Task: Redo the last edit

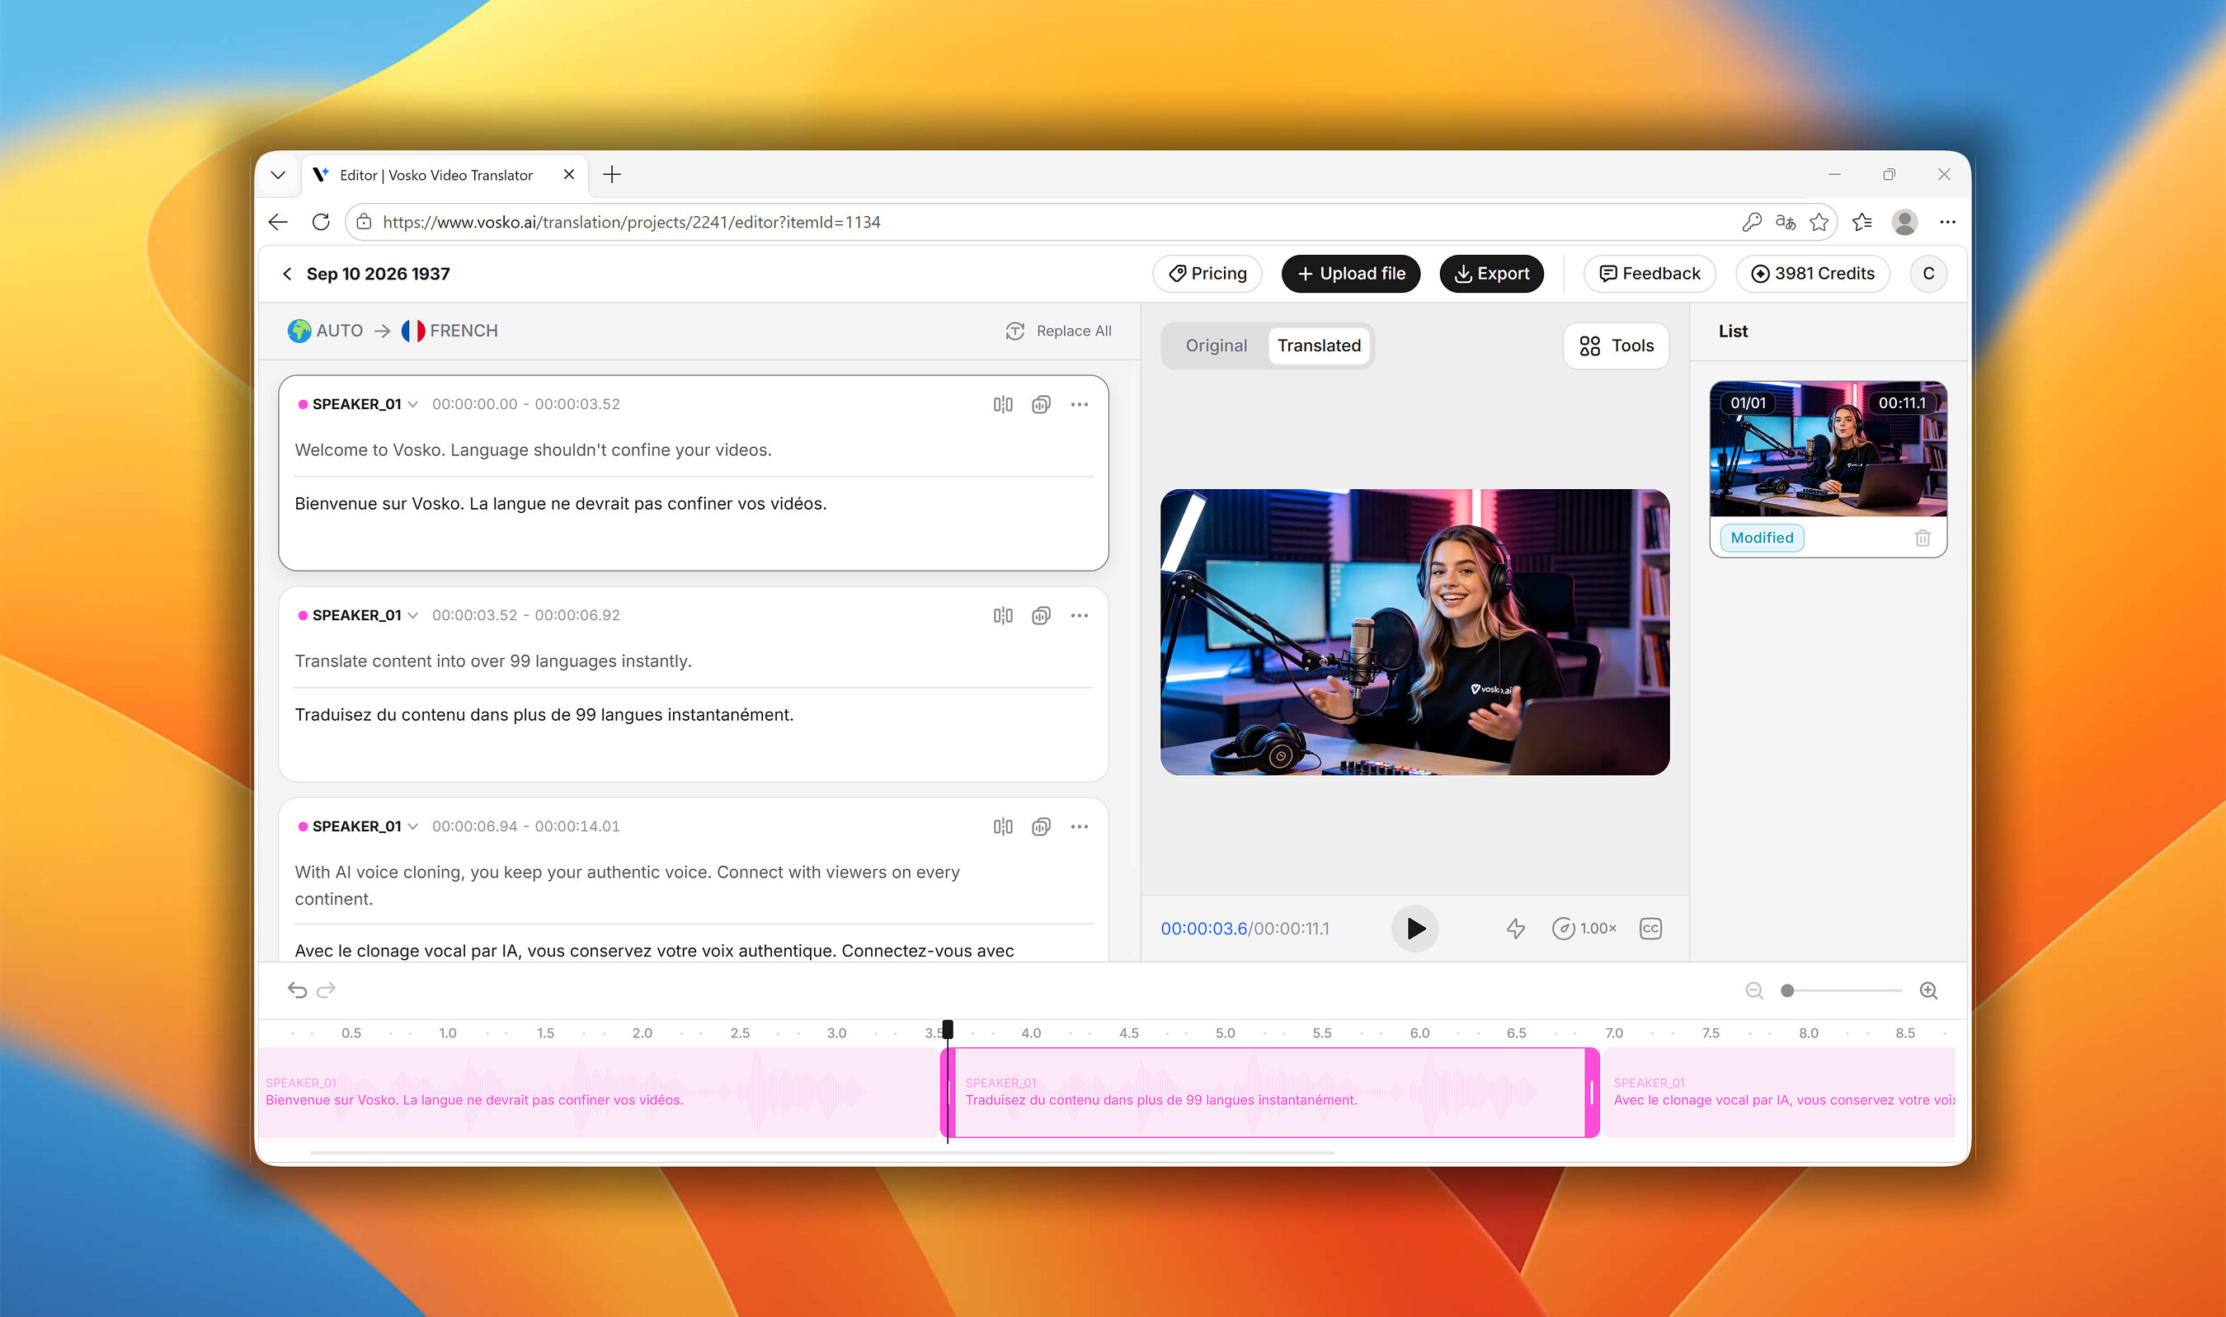Action: pyautogui.click(x=327, y=990)
